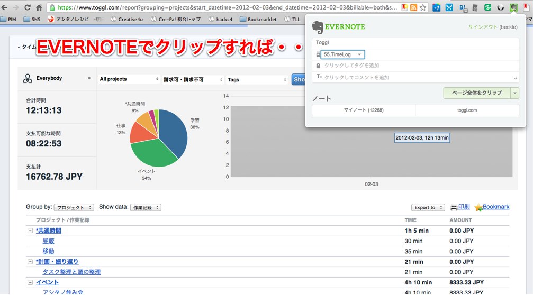This screenshot has height=295, width=533.
Task: Open the Group by プロジェクト dropdown
Action: (75, 207)
